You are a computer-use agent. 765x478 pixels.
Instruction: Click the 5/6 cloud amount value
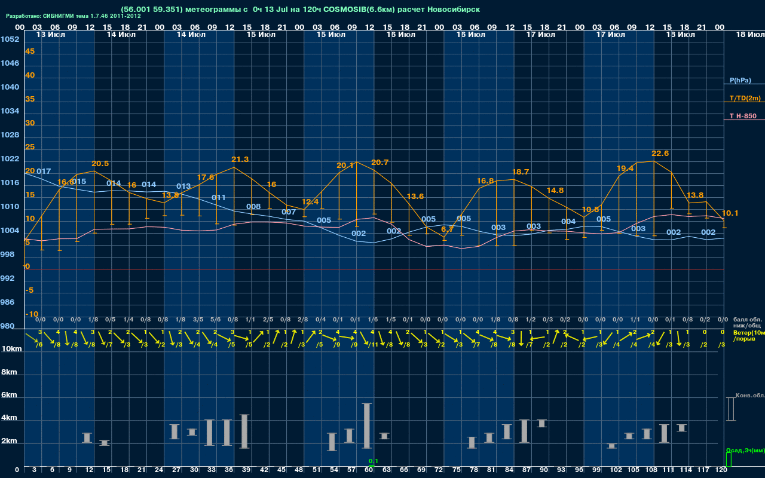[215, 320]
